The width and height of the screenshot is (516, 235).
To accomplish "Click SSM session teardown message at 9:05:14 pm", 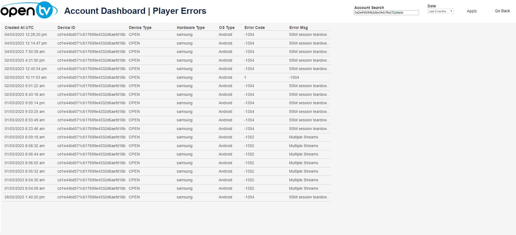I will 309,103.
